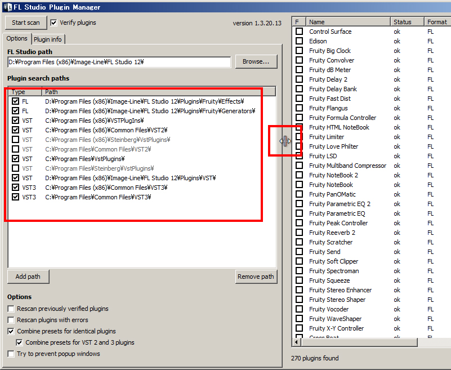Switch to the Options tab

click(x=17, y=38)
